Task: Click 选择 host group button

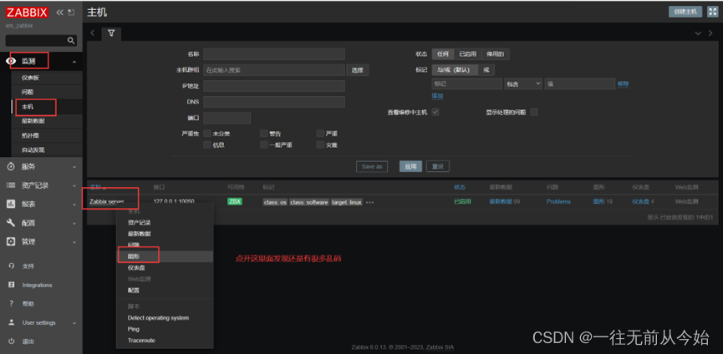Action: pos(358,70)
